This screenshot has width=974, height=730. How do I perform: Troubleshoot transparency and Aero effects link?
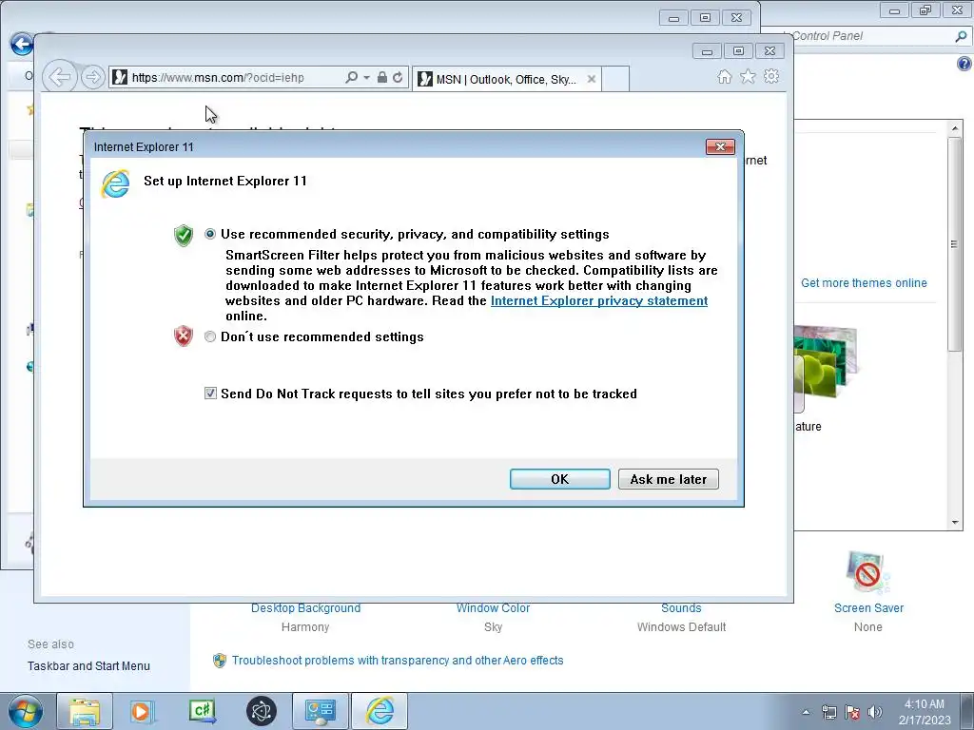[398, 661]
